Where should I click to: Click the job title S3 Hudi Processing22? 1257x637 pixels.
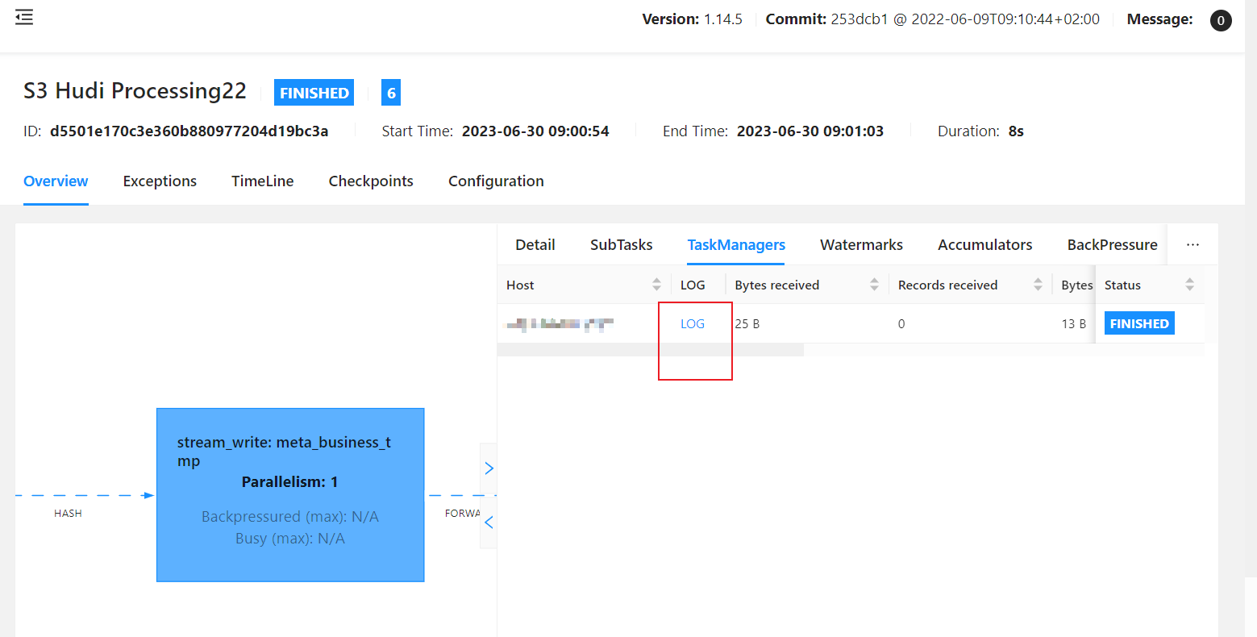click(x=135, y=91)
